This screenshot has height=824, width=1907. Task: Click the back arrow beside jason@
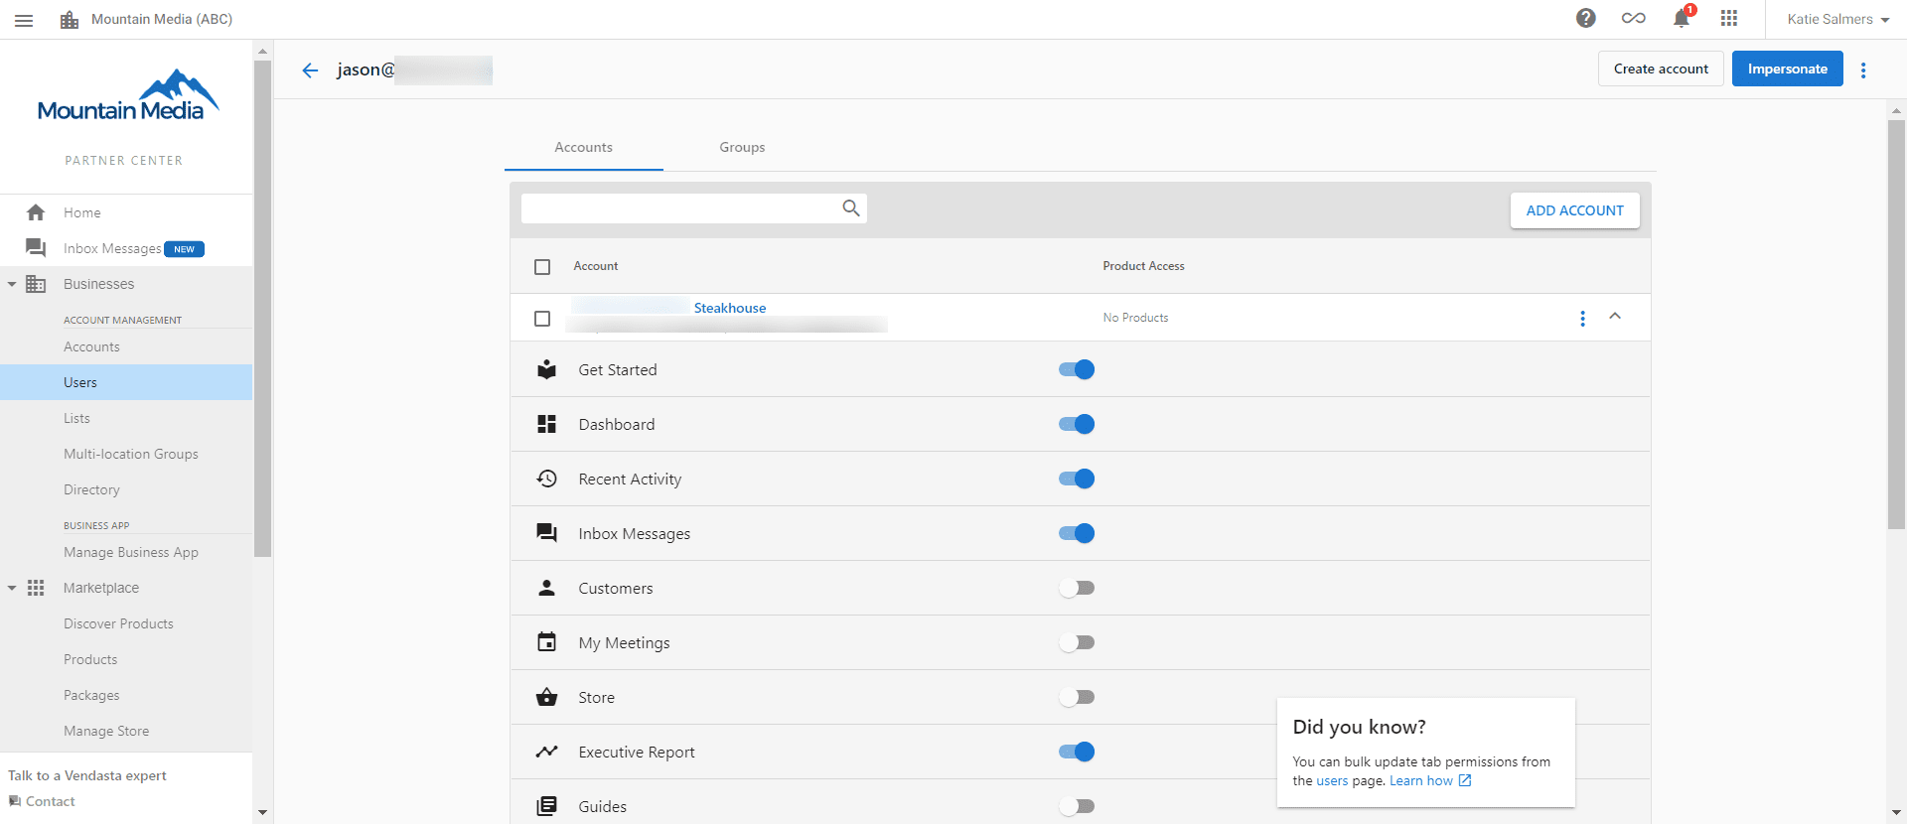click(x=310, y=69)
